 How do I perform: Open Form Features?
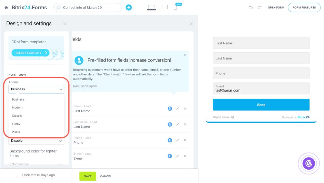(x=304, y=7)
